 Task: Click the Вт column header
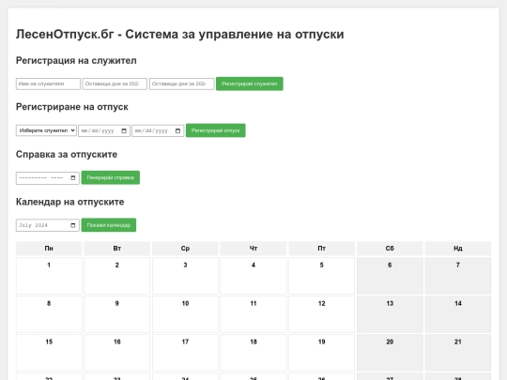click(117, 249)
